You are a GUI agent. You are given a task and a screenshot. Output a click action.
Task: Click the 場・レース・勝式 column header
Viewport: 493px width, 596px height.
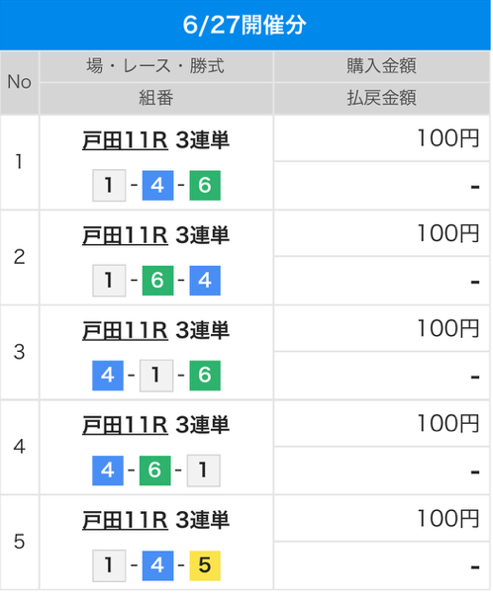[x=156, y=66]
